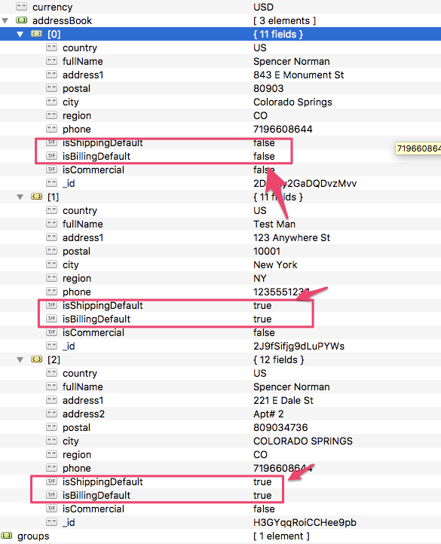Click isBillingDefault 'true' value in [1]
Screen dimensions: 441x544
[262, 319]
